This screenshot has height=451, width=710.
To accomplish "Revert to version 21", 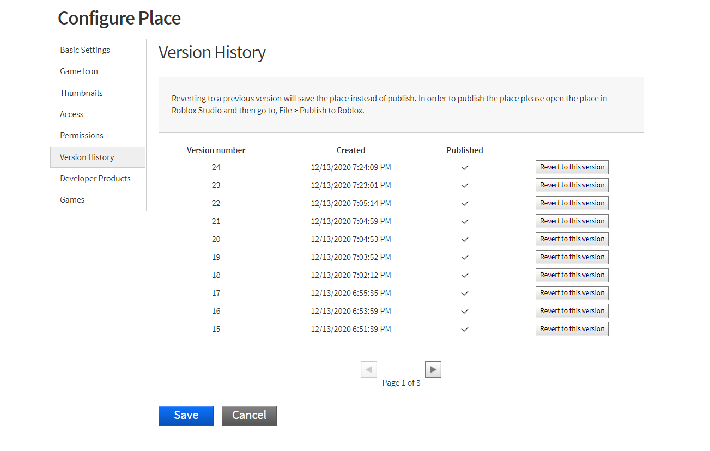I will (x=572, y=221).
